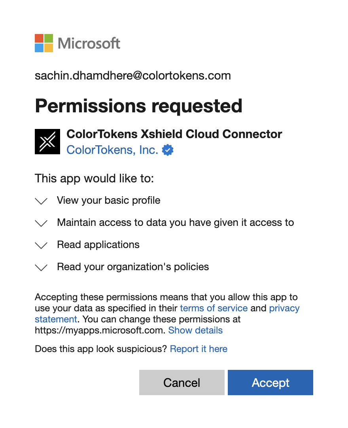The height and width of the screenshot is (428, 348).
Task: Click the Maintain access to data label
Action: tap(175, 222)
